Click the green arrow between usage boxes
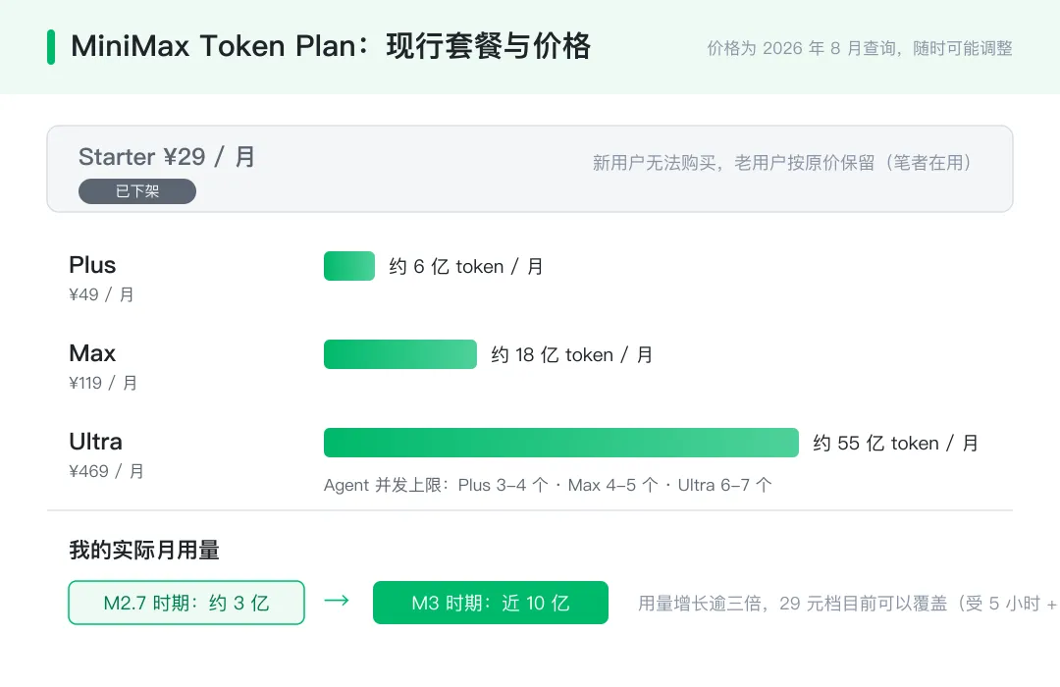 point(337,601)
